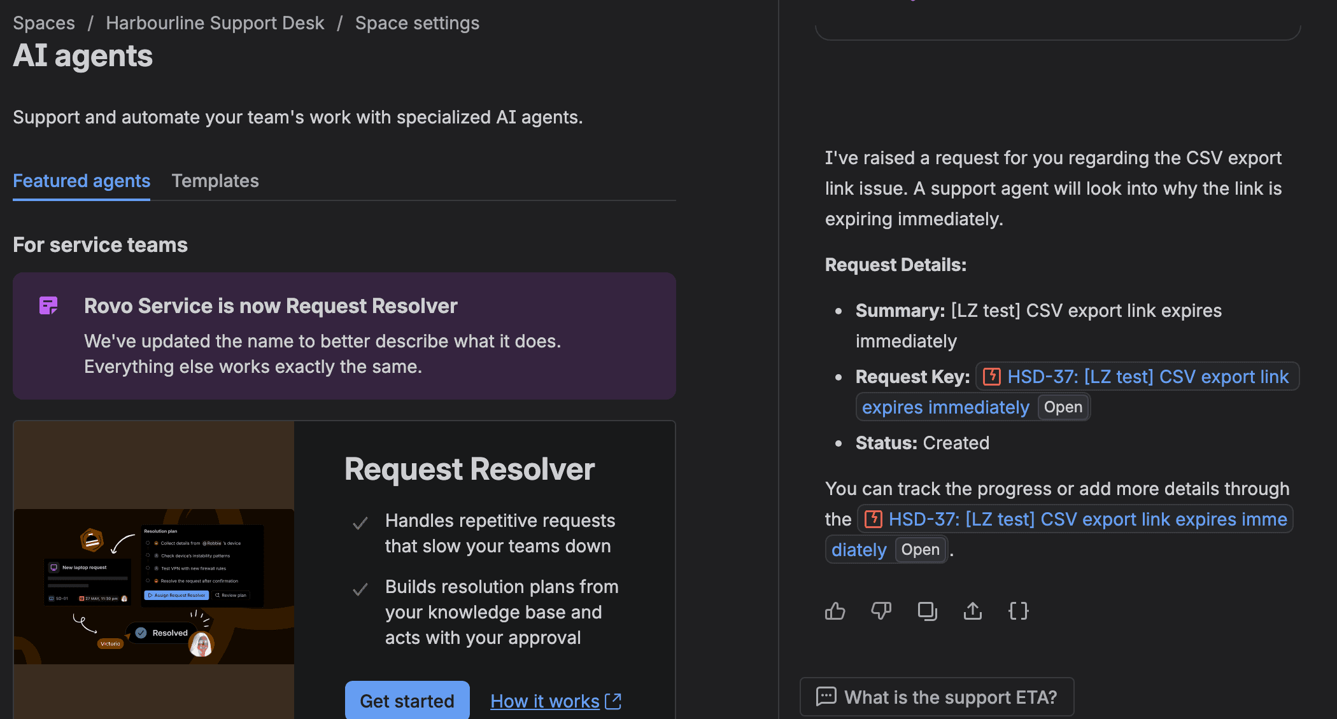Click the 'Rovo Service is now Request Resolver' heading
The width and height of the screenshot is (1337, 719).
[x=271, y=306]
